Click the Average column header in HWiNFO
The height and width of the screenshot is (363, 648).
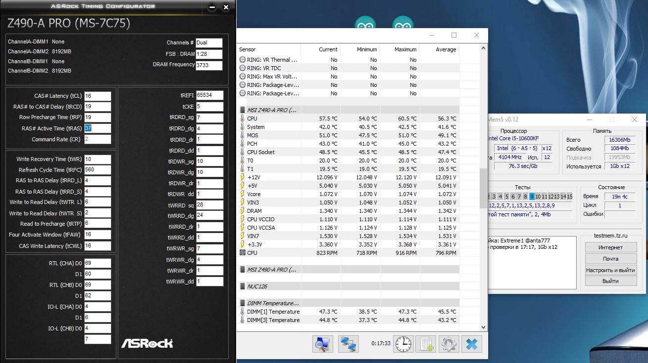click(440, 49)
